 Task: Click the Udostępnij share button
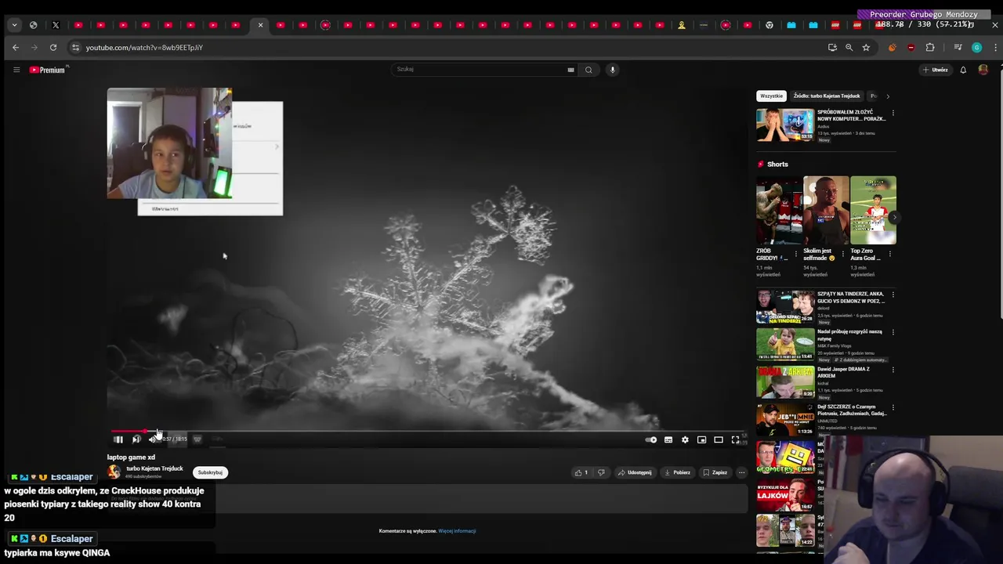[x=635, y=472]
